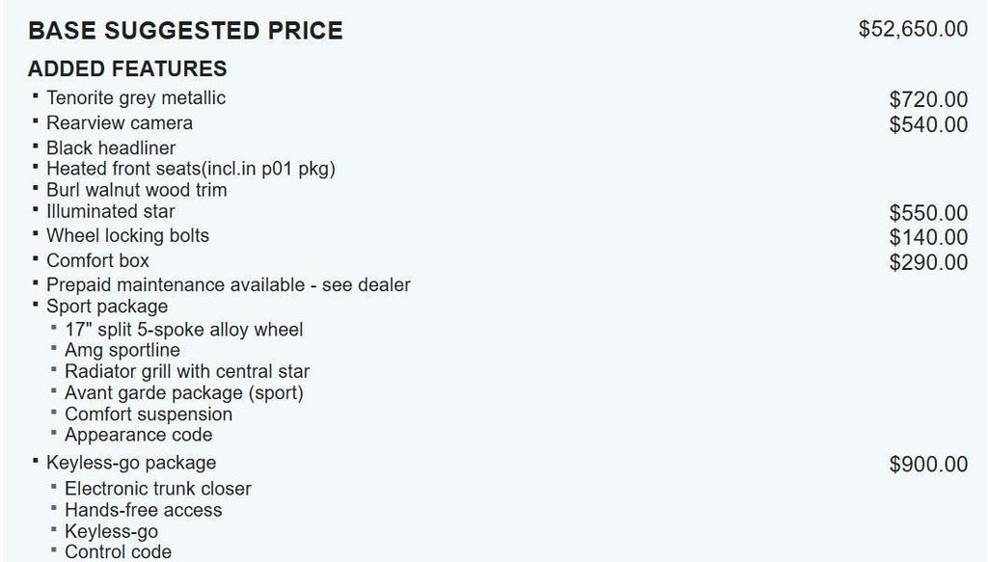Click the $900.00 Keyless-go package price
This screenshot has width=988, height=562.
click(x=928, y=465)
